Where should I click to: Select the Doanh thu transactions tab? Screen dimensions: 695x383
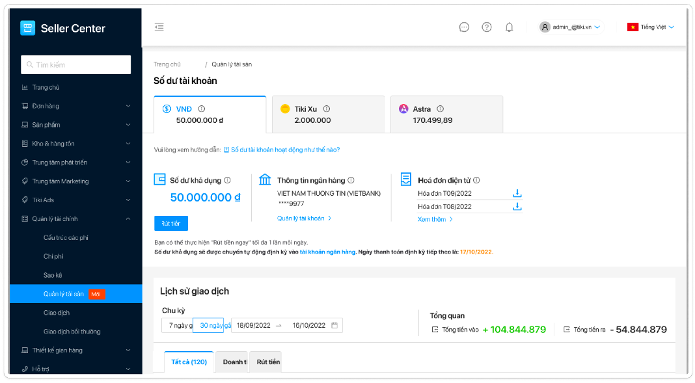click(232, 362)
